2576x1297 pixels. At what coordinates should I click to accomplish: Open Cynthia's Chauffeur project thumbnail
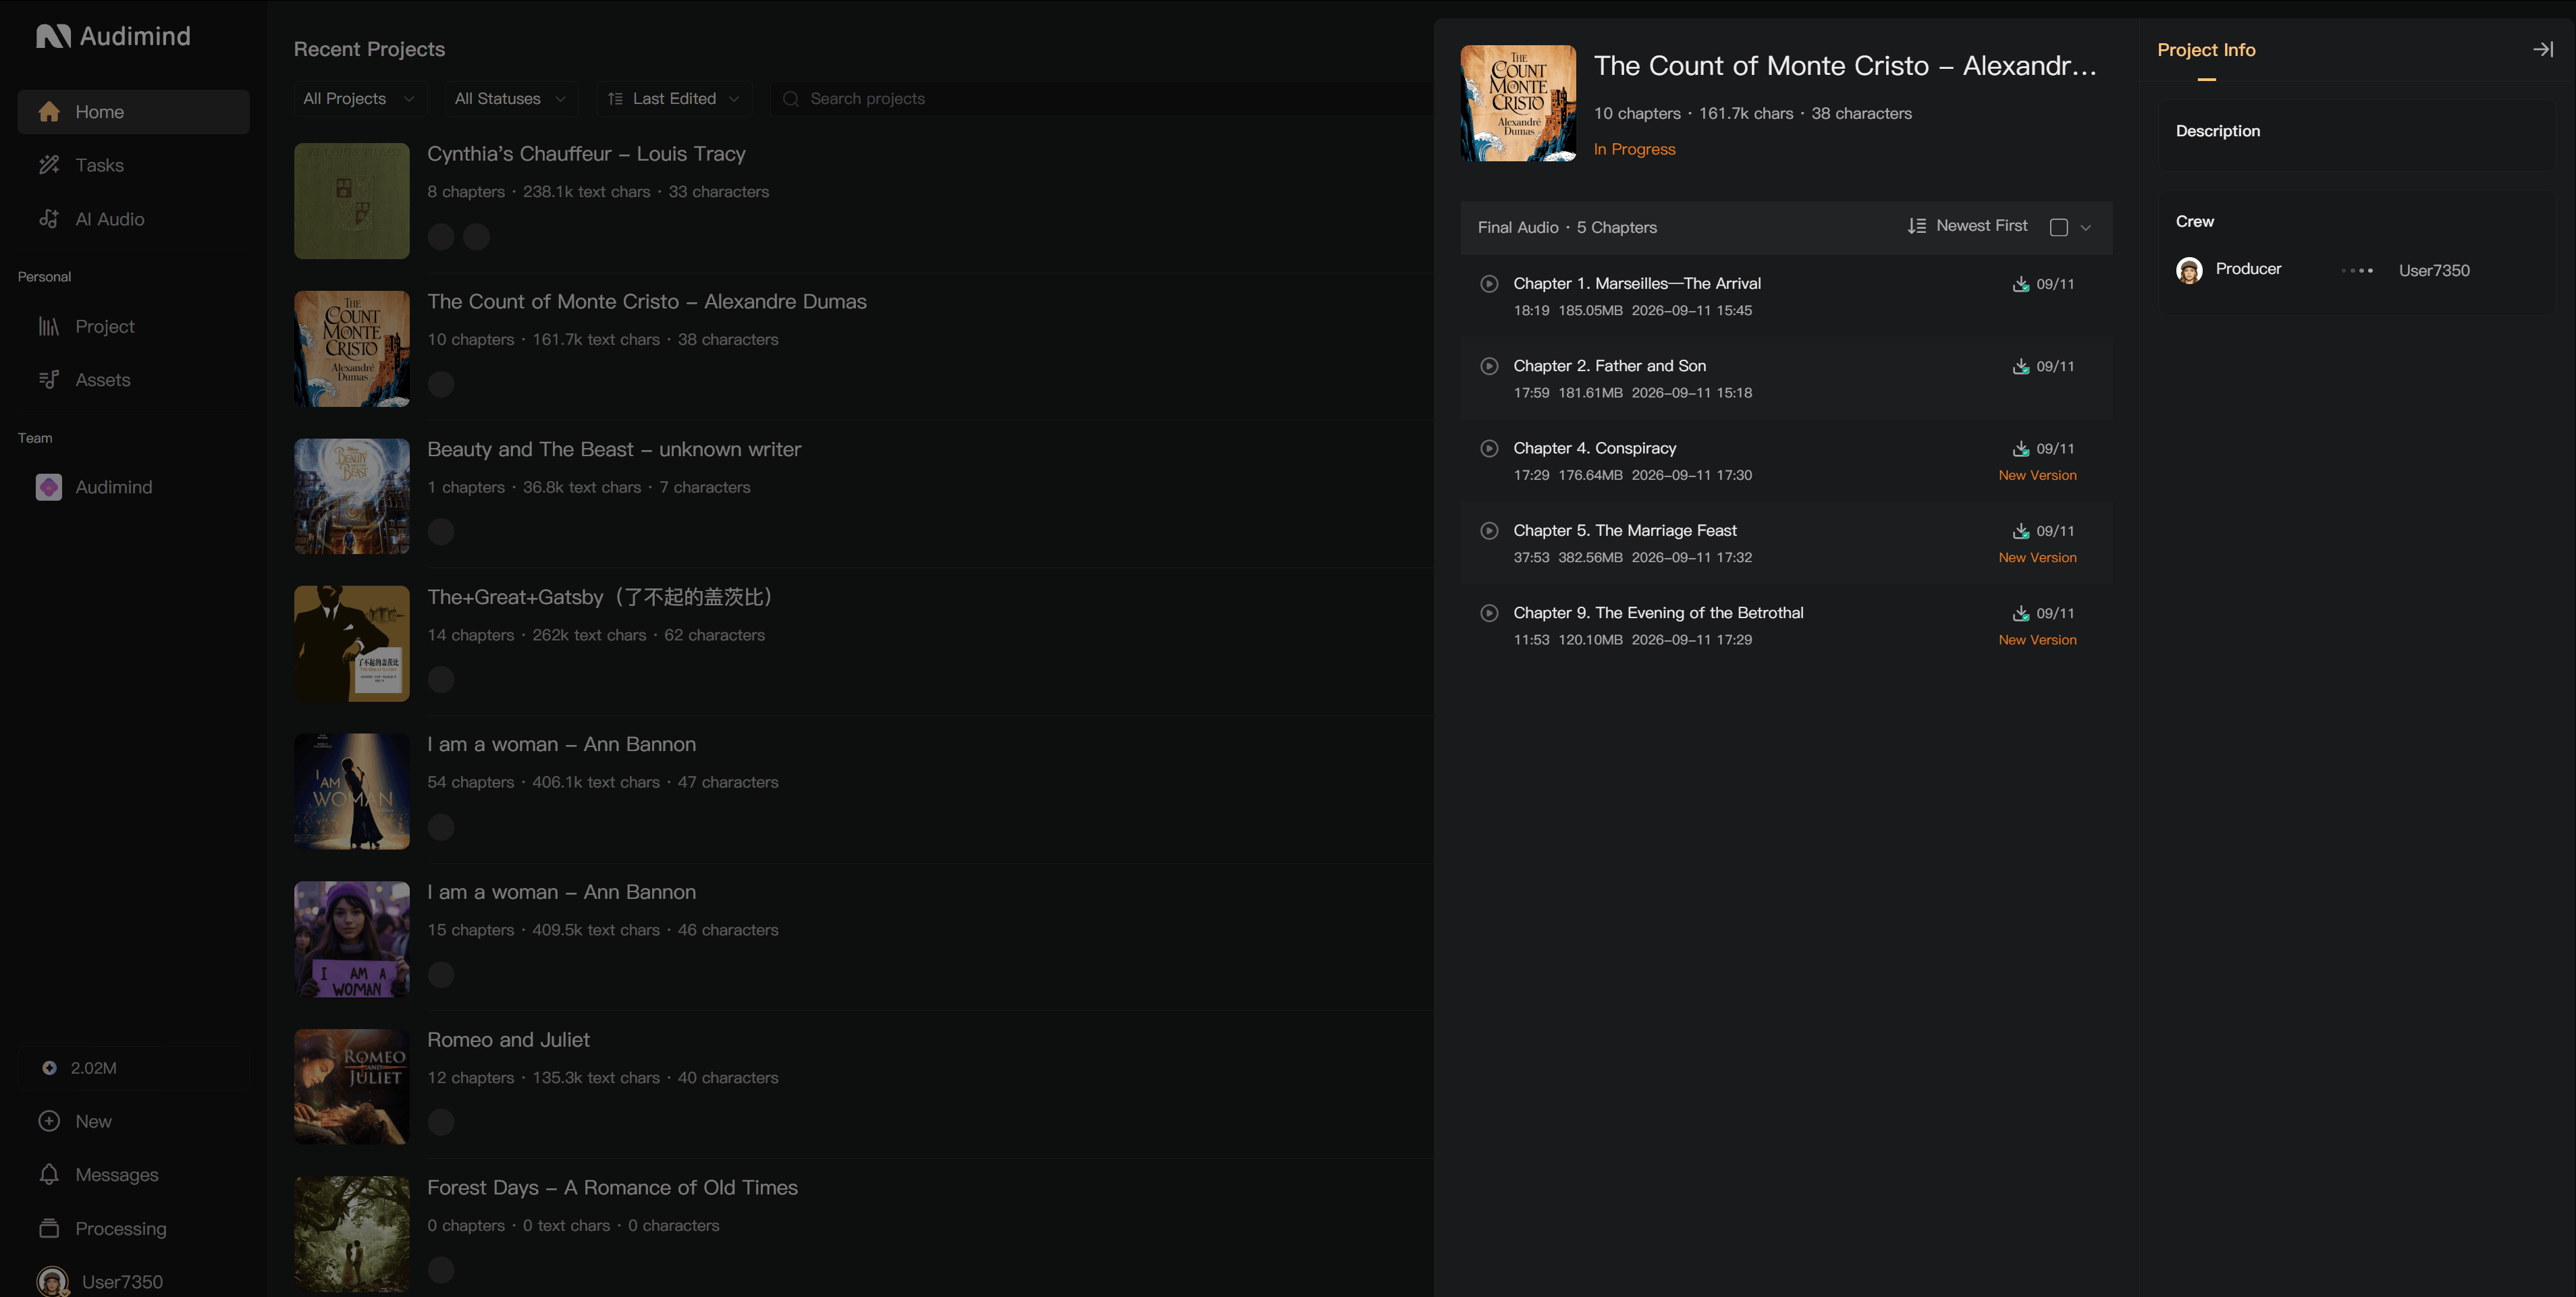[x=352, y=201]
